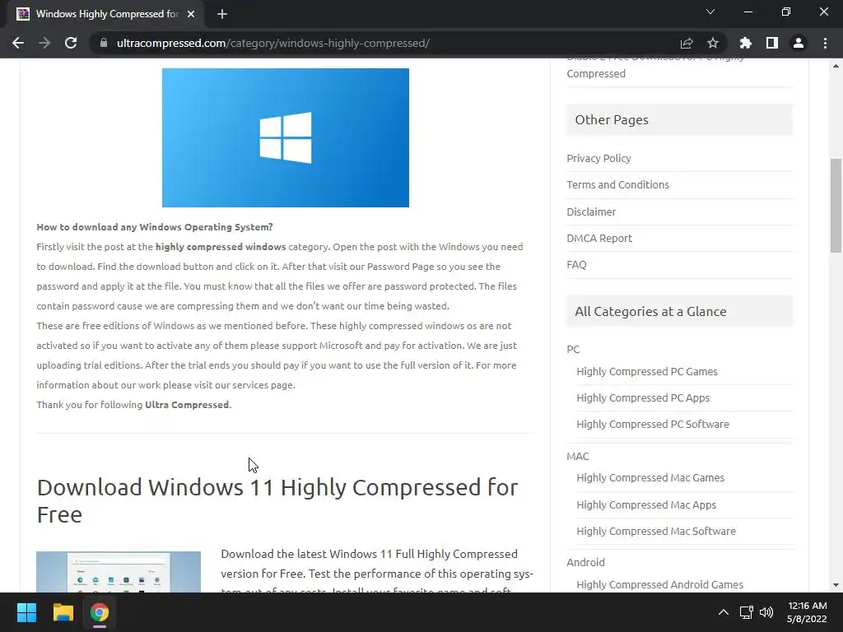Share this page via share icon
843x632 pixels.
(x=687, y=43)
